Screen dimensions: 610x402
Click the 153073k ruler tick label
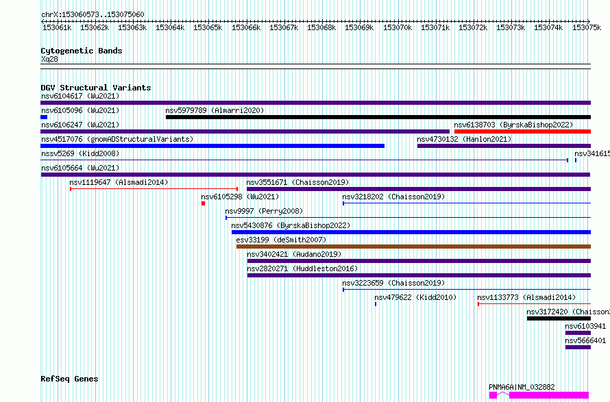coord(511,27)
